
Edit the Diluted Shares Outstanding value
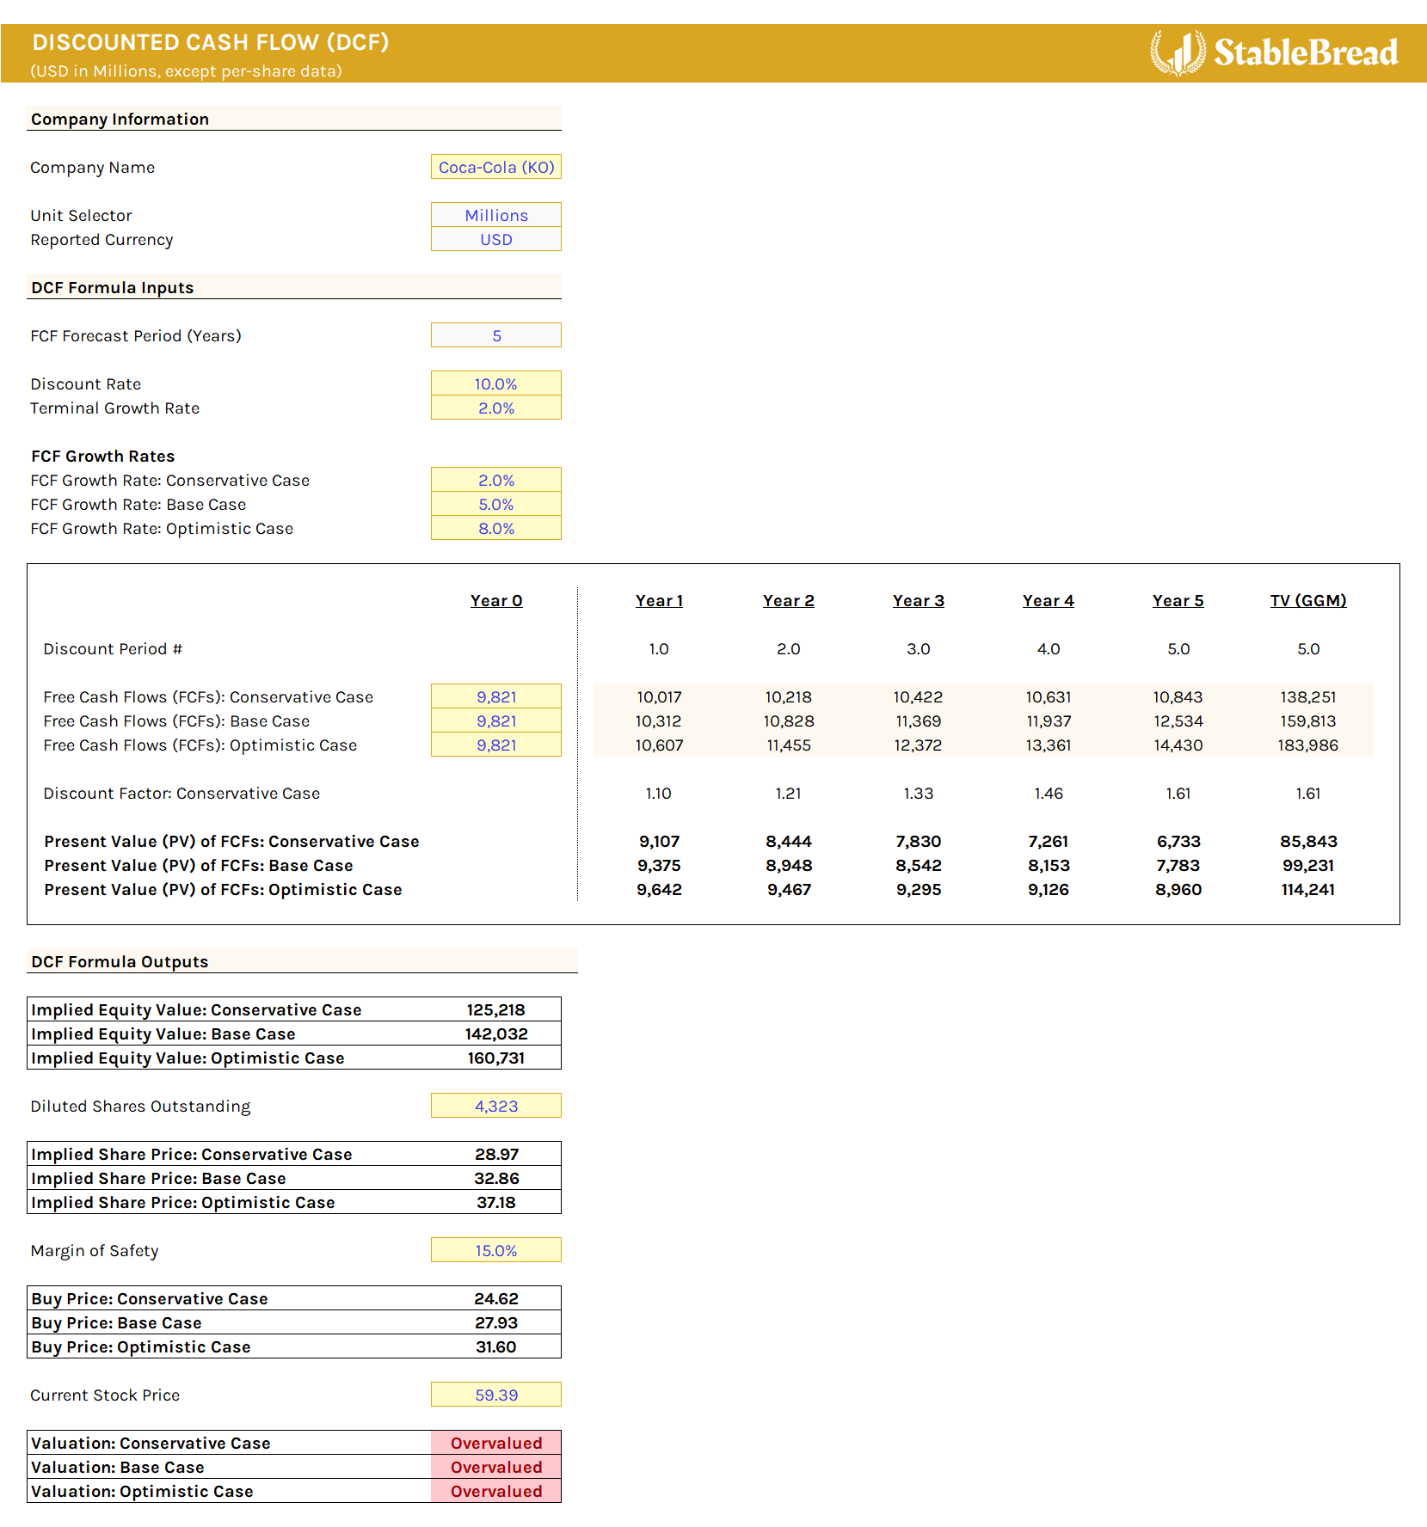495,1105
